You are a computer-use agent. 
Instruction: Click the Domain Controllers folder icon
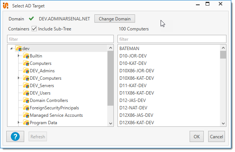point(26,100)
